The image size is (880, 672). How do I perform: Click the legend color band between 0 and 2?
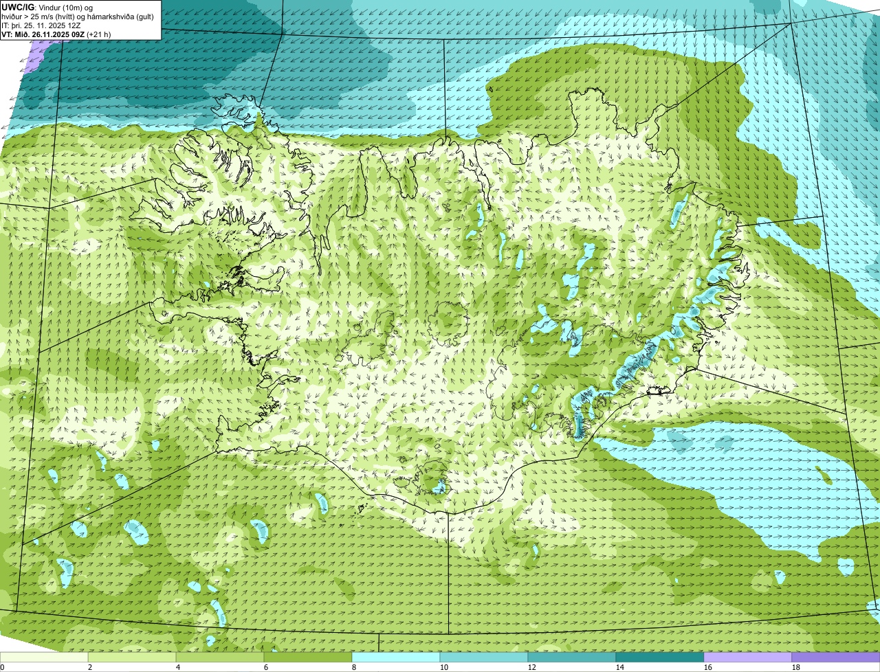coord(44,658)
